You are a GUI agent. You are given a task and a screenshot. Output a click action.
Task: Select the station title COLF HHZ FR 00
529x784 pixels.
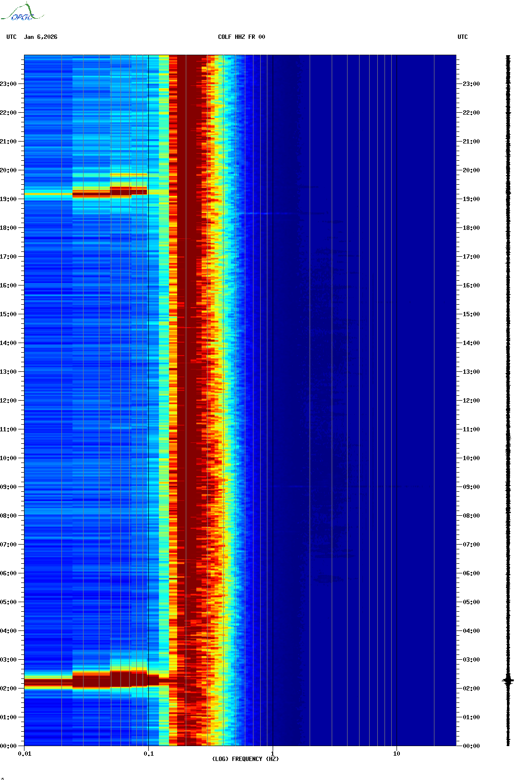click(241, 37)
